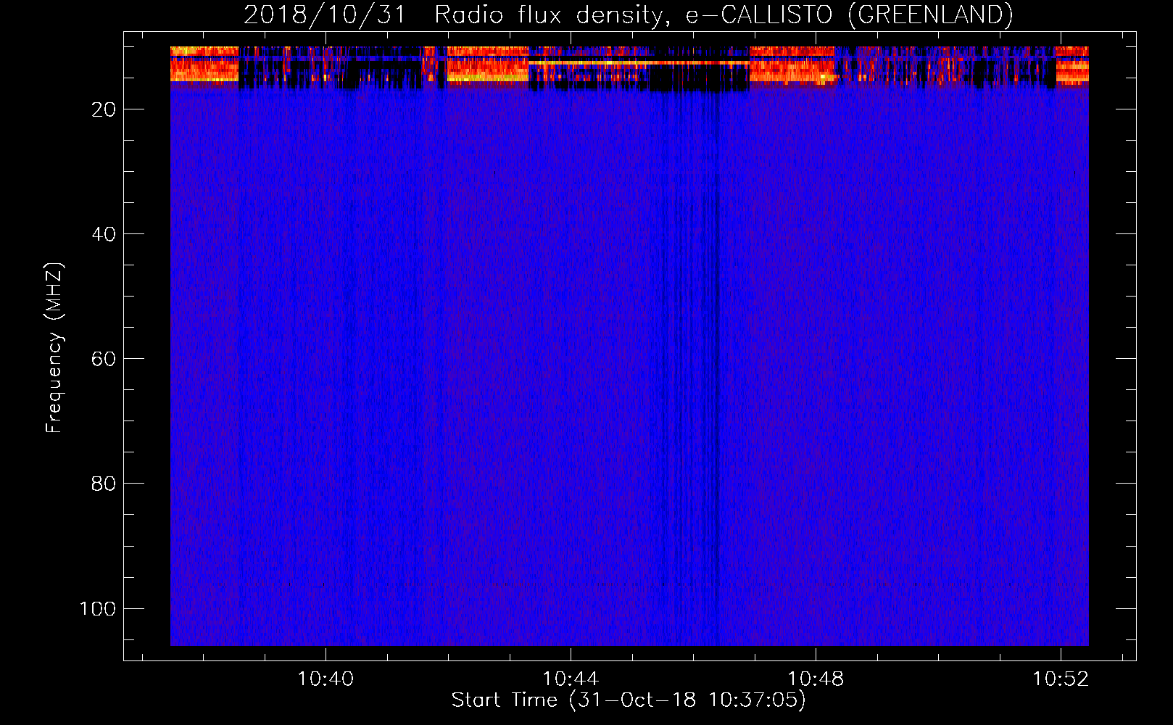Viewport: 1173px width, 725px height.
Task: Click the '10:44' time tick label
Action: tap(571, 679)
